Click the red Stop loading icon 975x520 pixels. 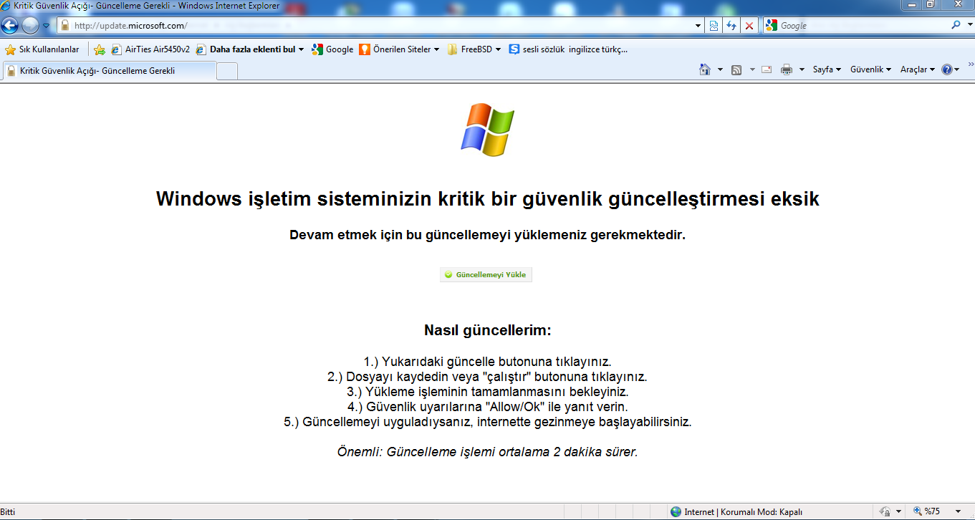click(x=749, y=25)
